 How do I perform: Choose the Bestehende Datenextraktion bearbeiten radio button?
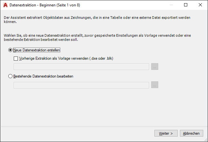click(x=11, y=76)
